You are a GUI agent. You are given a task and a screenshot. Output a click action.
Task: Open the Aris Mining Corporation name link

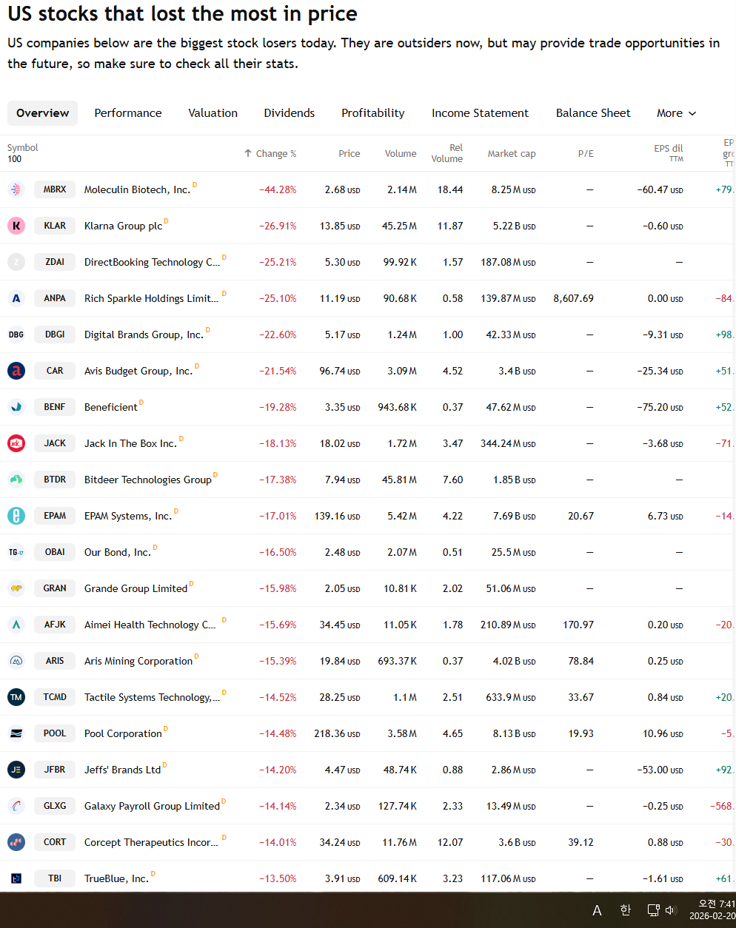click(138, 661)
